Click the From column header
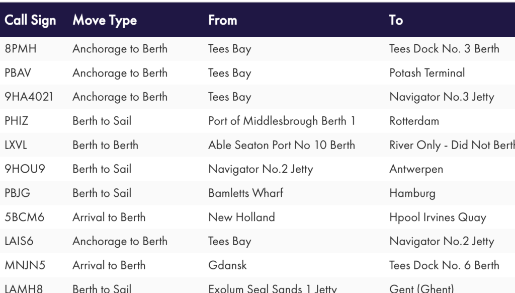Viewport: 515px width, 293px height. 223,20
